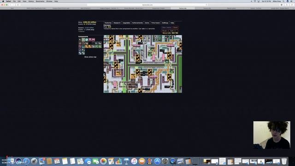Open the History menu

(31, 1)
